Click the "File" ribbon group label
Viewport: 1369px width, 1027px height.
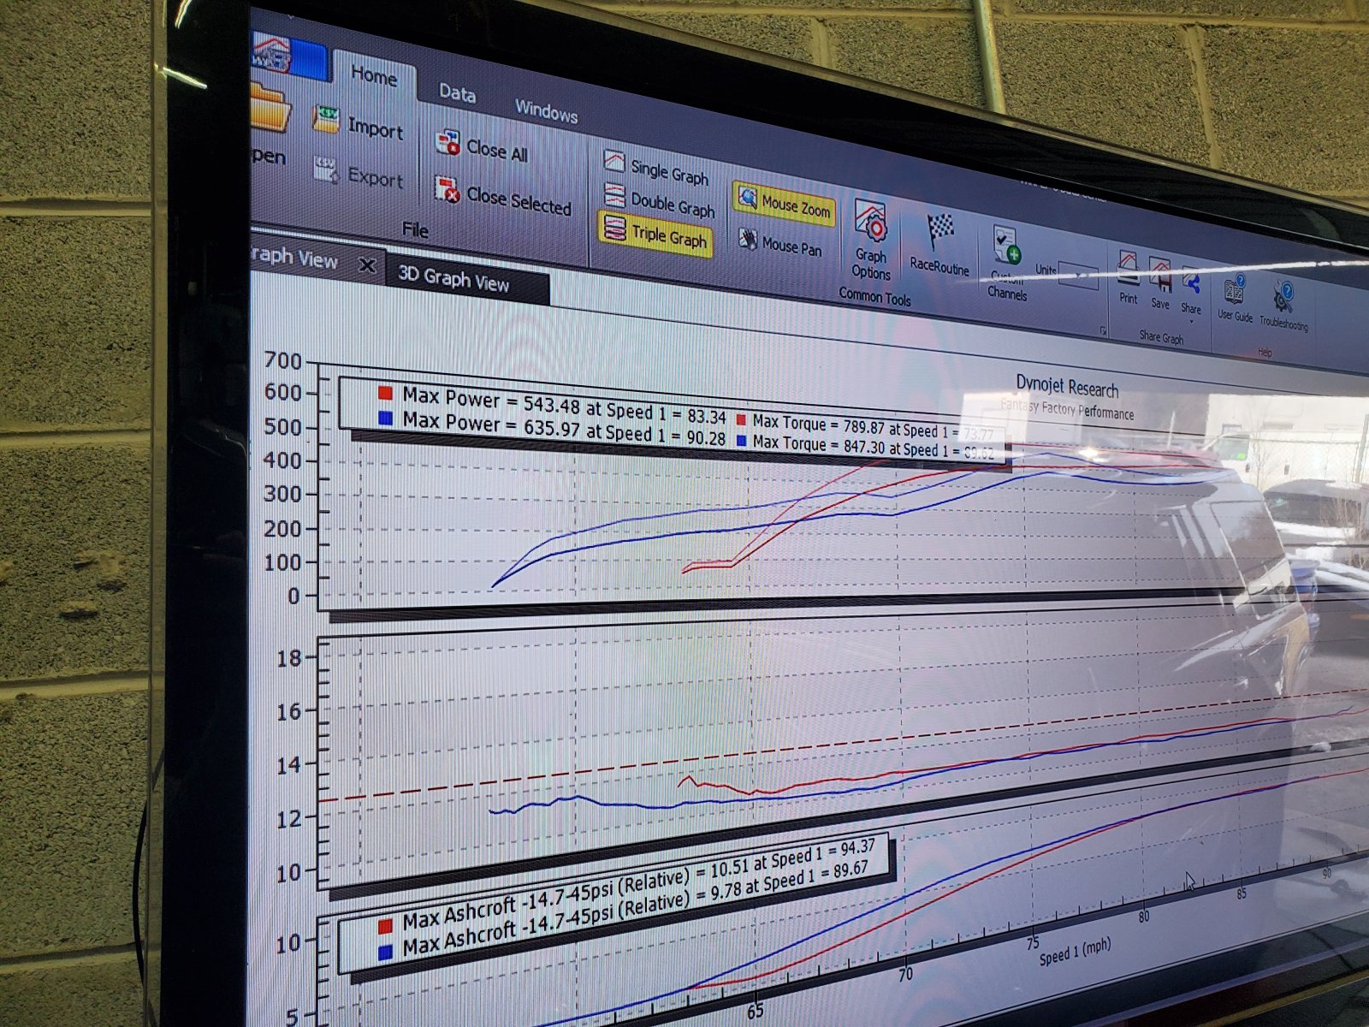point(415,229)
